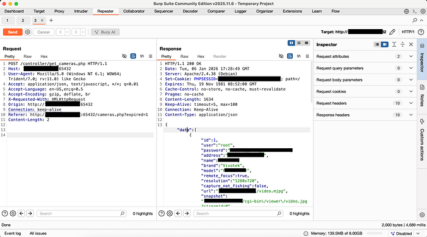This screenshot has height=237, width=427.
Task: Open the back history dropdown arrow
Action: [68, 32]
